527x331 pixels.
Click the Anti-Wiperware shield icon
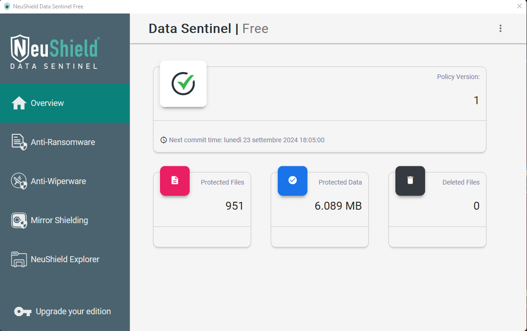[19, 181]
